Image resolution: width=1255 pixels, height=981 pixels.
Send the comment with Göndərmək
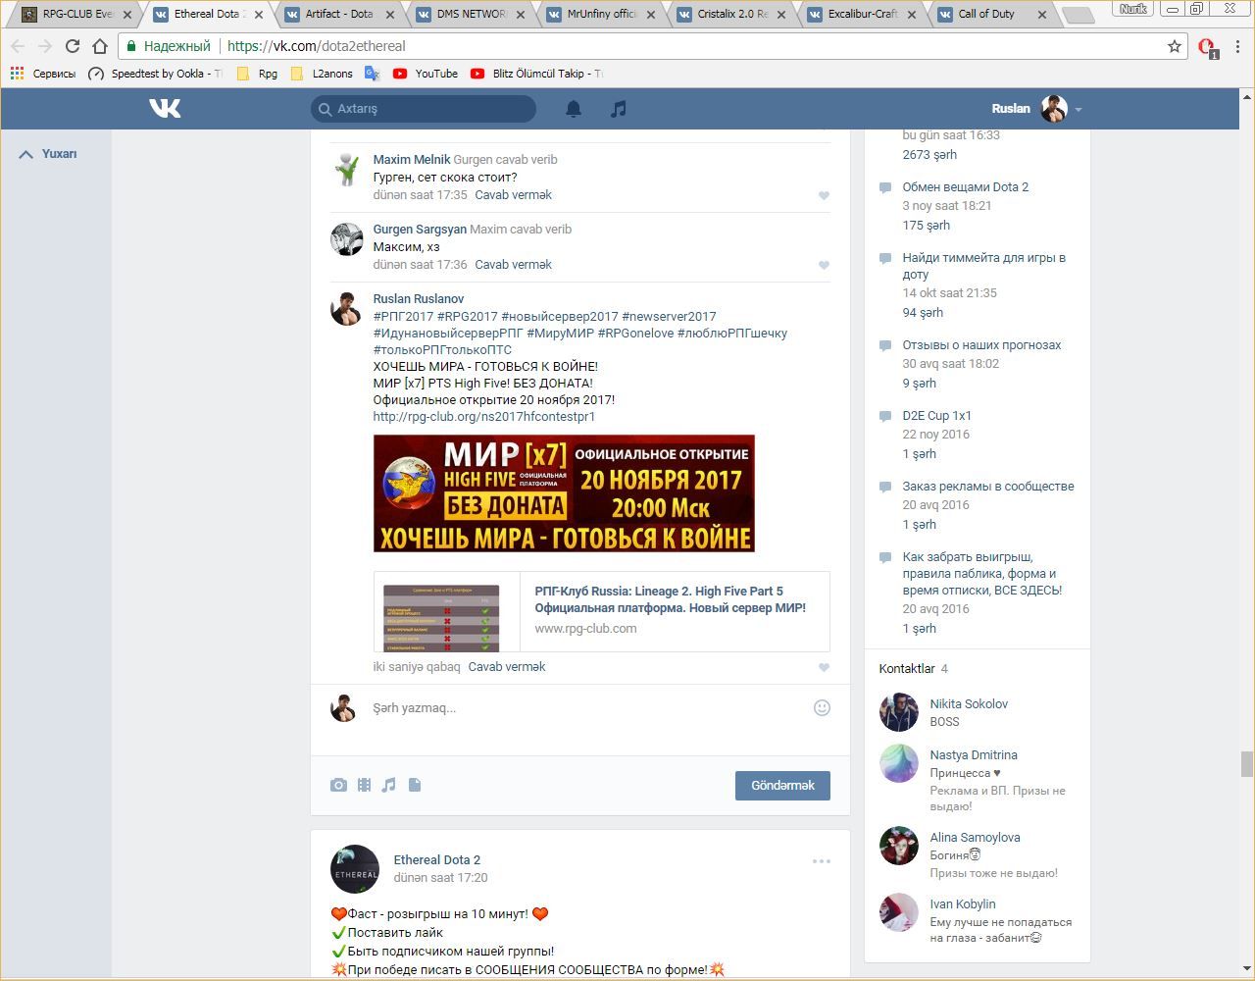click(x=782, y=785)
